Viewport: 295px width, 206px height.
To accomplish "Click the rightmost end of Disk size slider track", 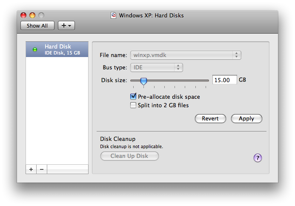I will 208,80.
